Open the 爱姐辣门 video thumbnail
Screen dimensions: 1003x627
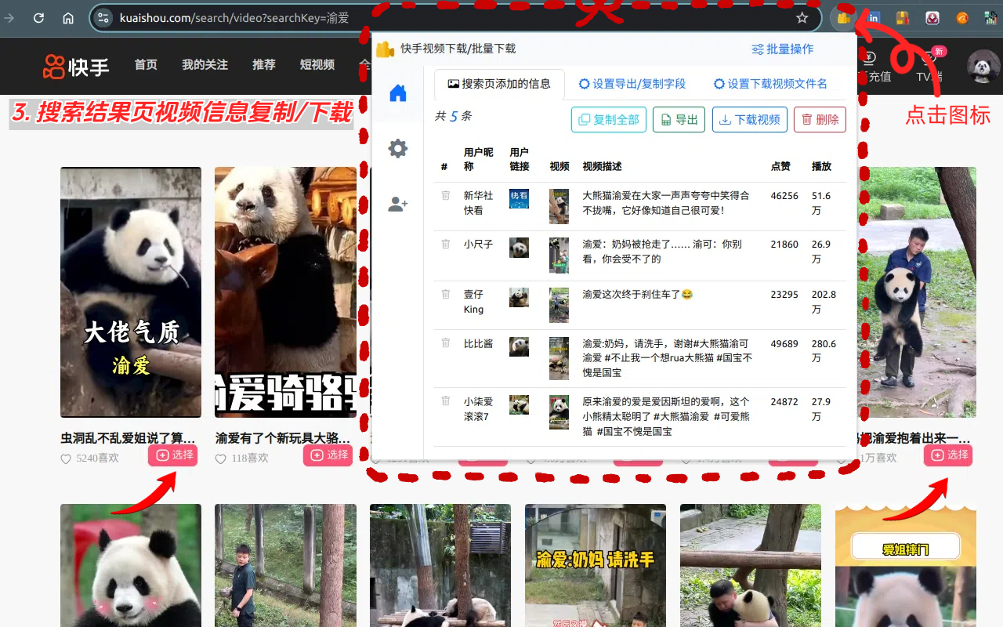pos(906,565)
